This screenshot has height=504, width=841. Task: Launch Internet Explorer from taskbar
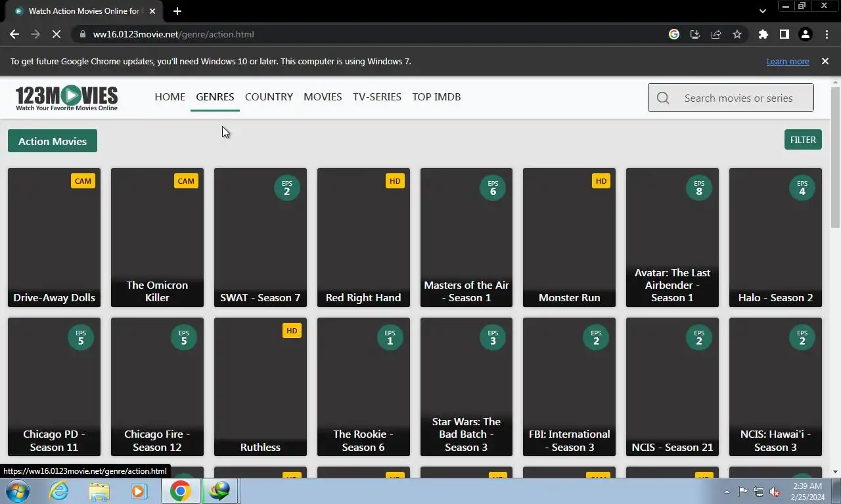click(x=58, y=491)
